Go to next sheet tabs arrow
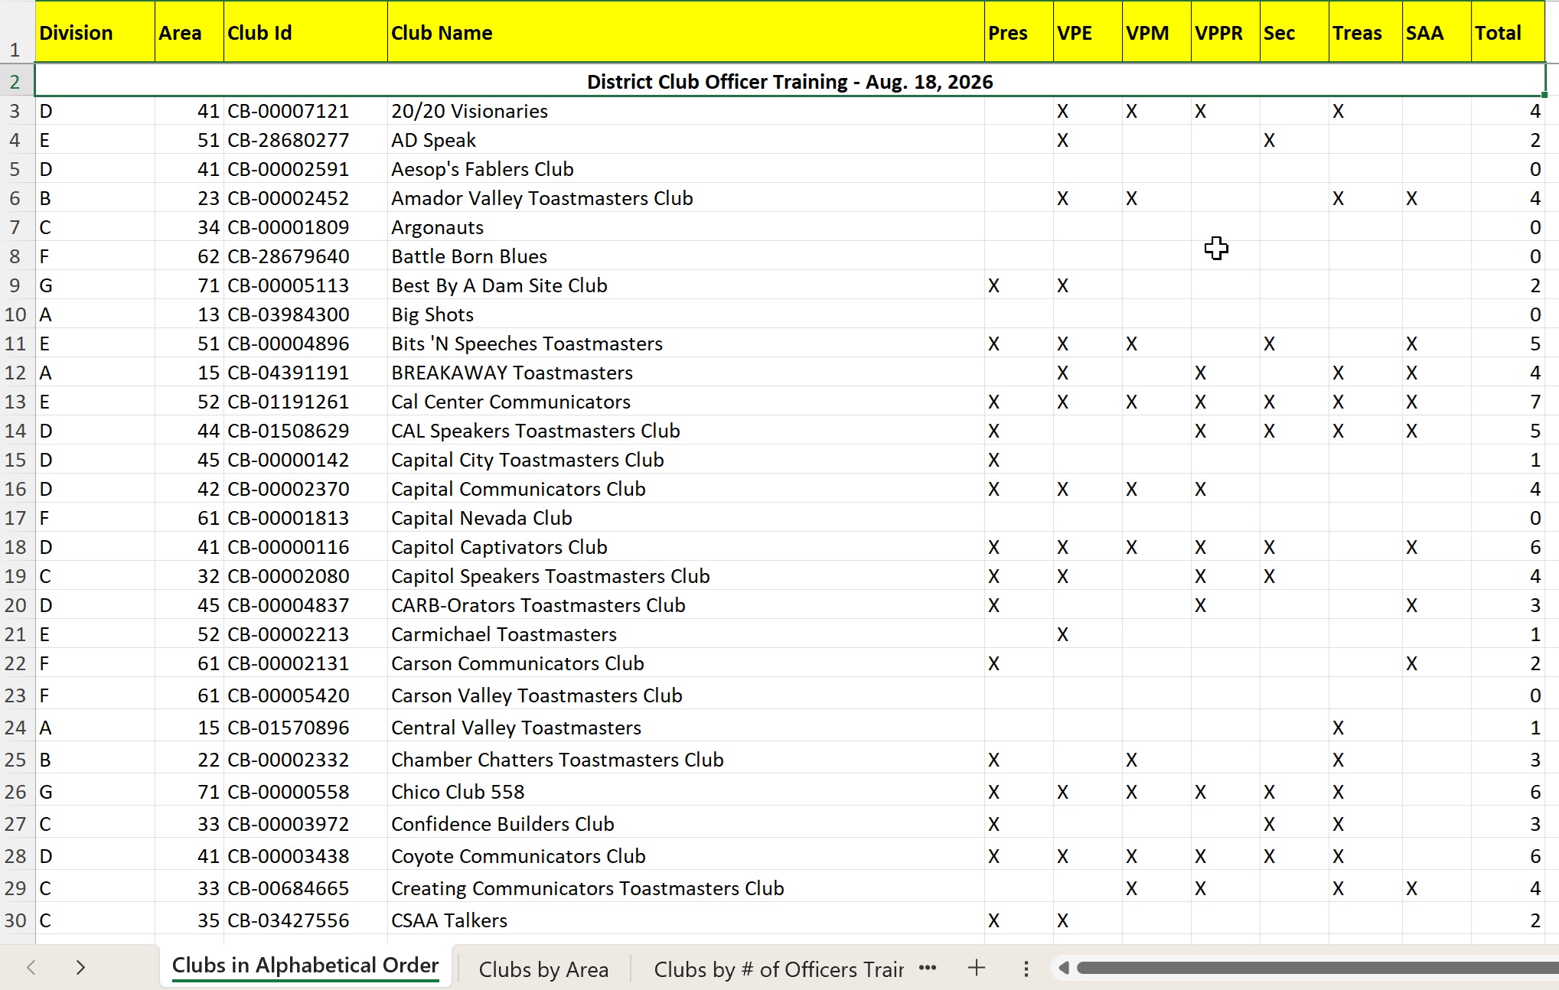 80,968
